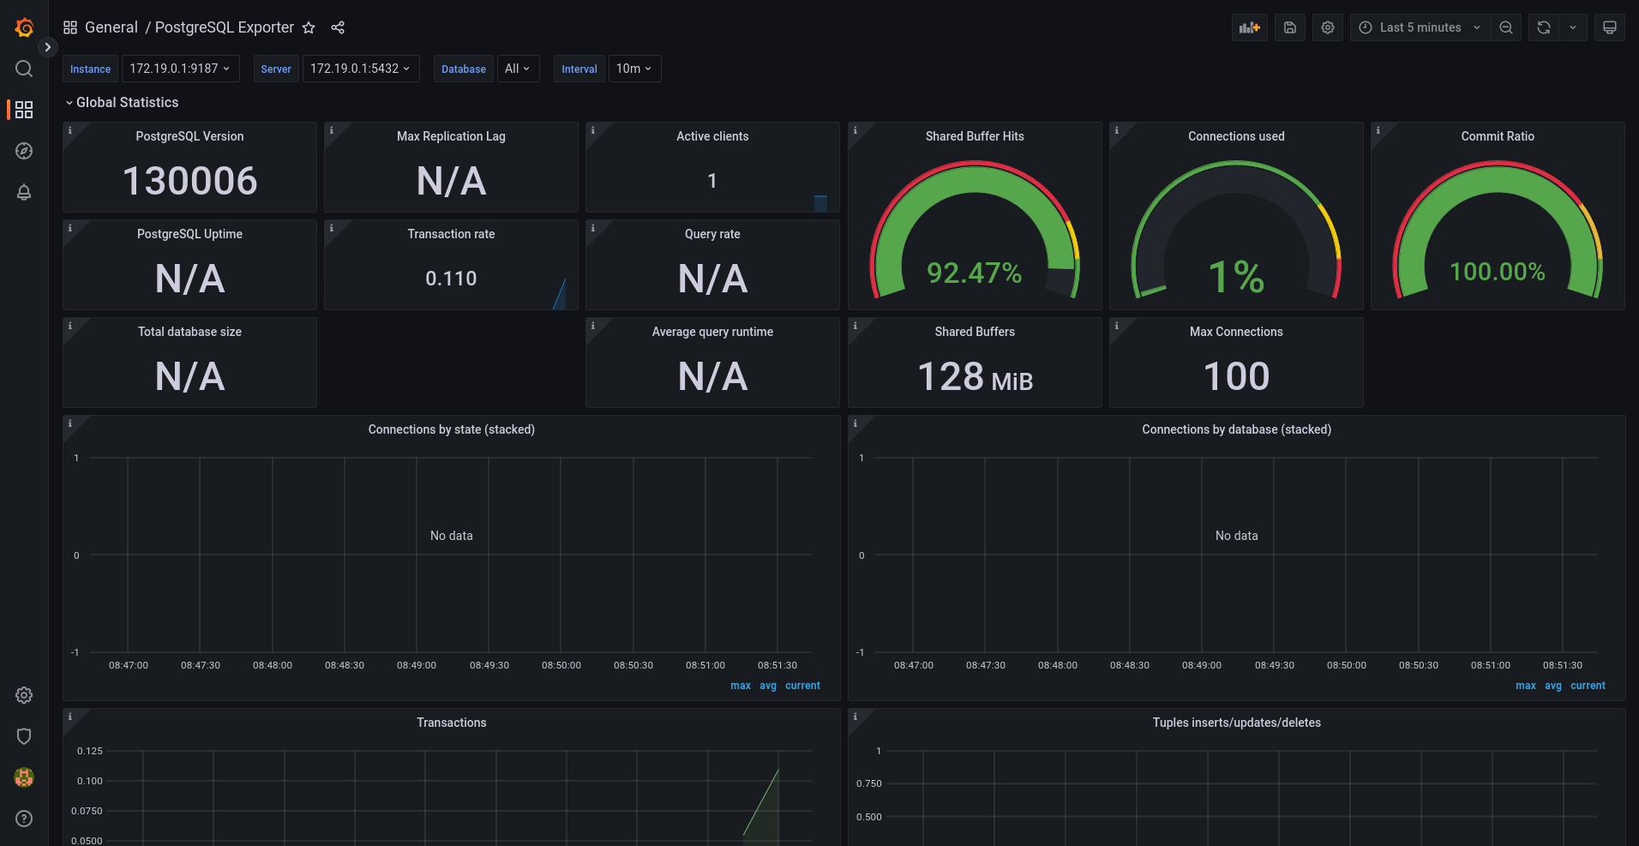Click the zoom out time range button
This screenshot has width=1639, height=846.
[x=1505, y=27]
